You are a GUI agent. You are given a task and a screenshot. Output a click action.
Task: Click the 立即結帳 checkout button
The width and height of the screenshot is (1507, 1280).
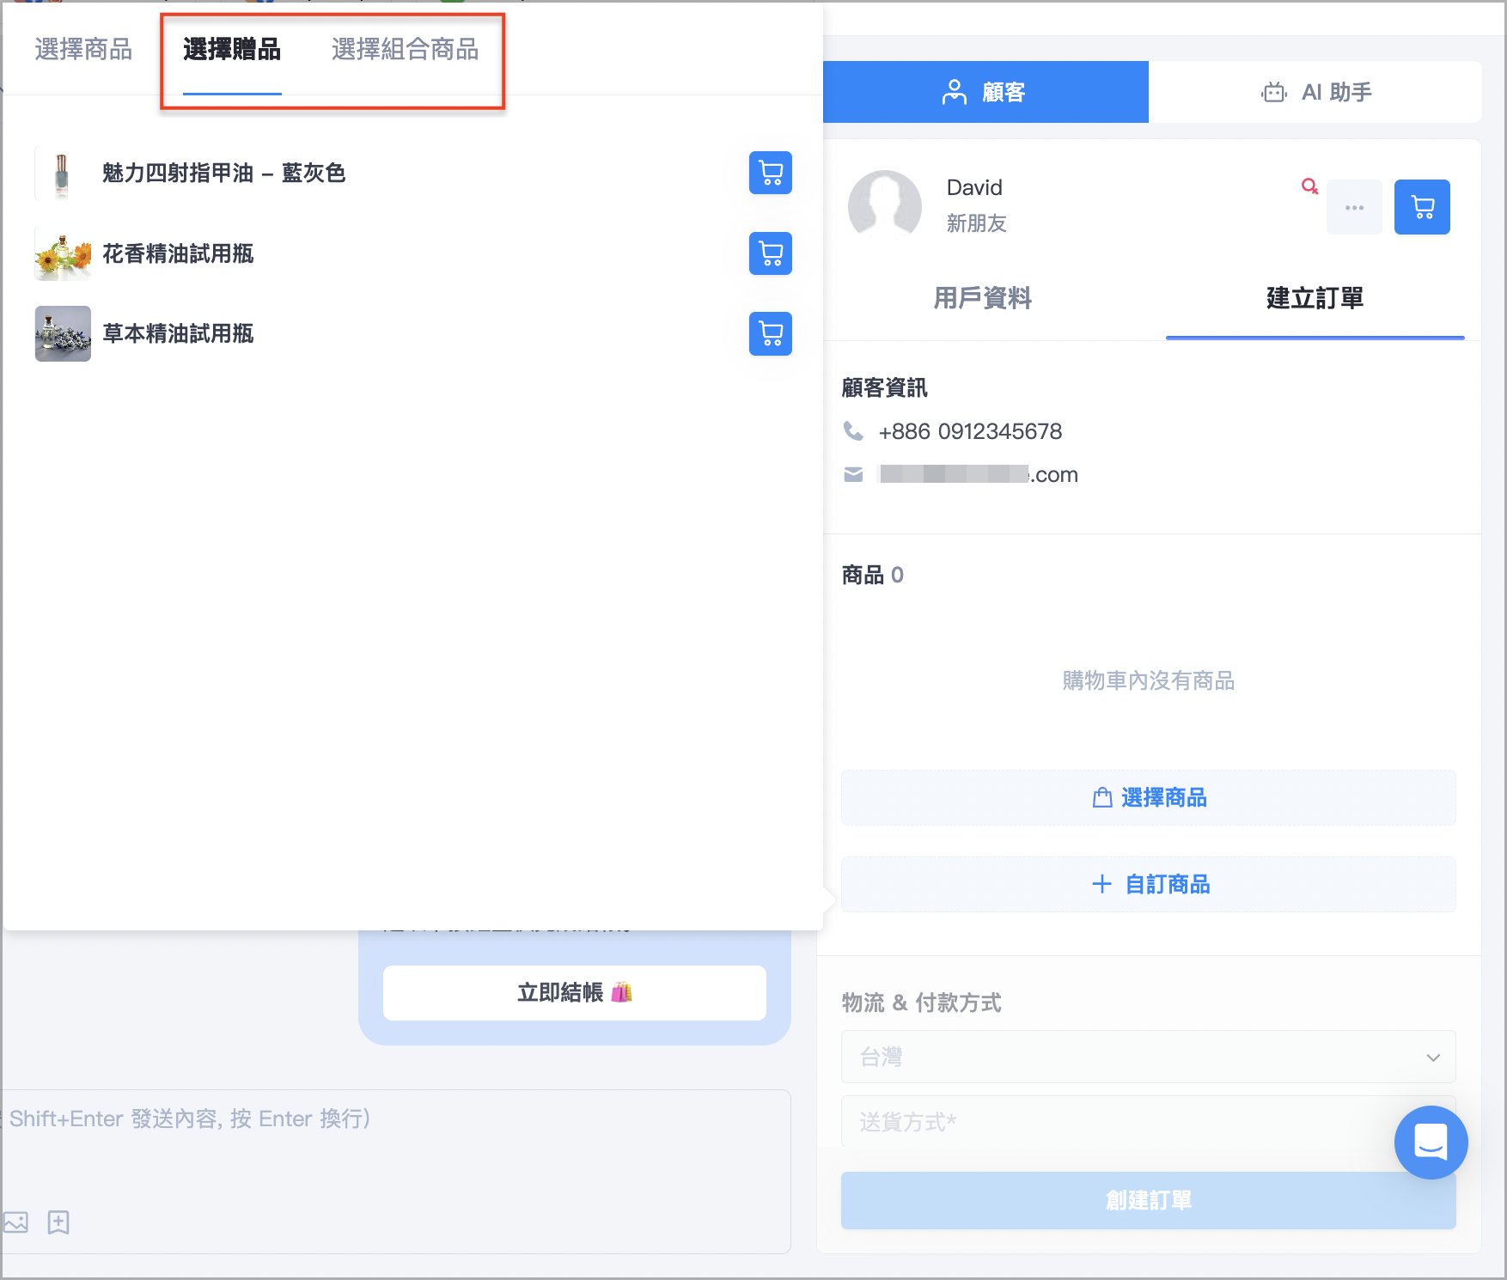[573, 993]
